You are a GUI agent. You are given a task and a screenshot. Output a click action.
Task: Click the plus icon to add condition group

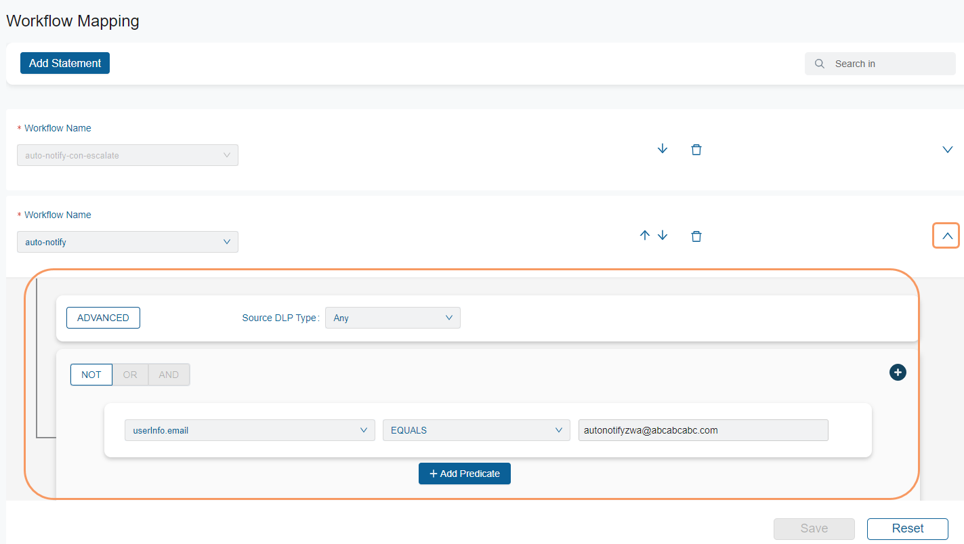click(x=898, y=372)
